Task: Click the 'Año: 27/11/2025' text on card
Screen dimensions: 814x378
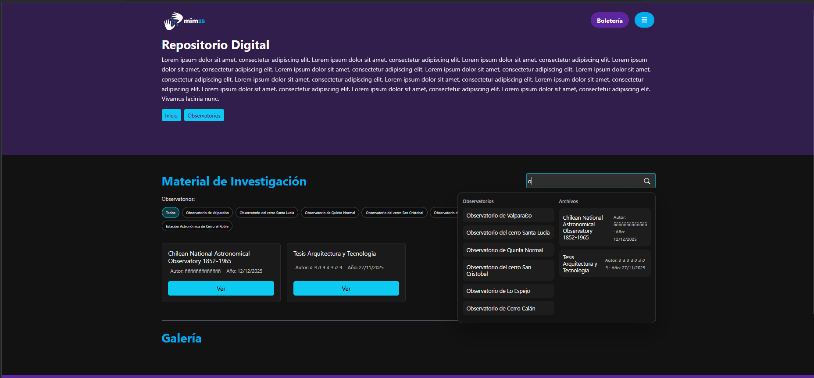Action: [x=366, y=267]
